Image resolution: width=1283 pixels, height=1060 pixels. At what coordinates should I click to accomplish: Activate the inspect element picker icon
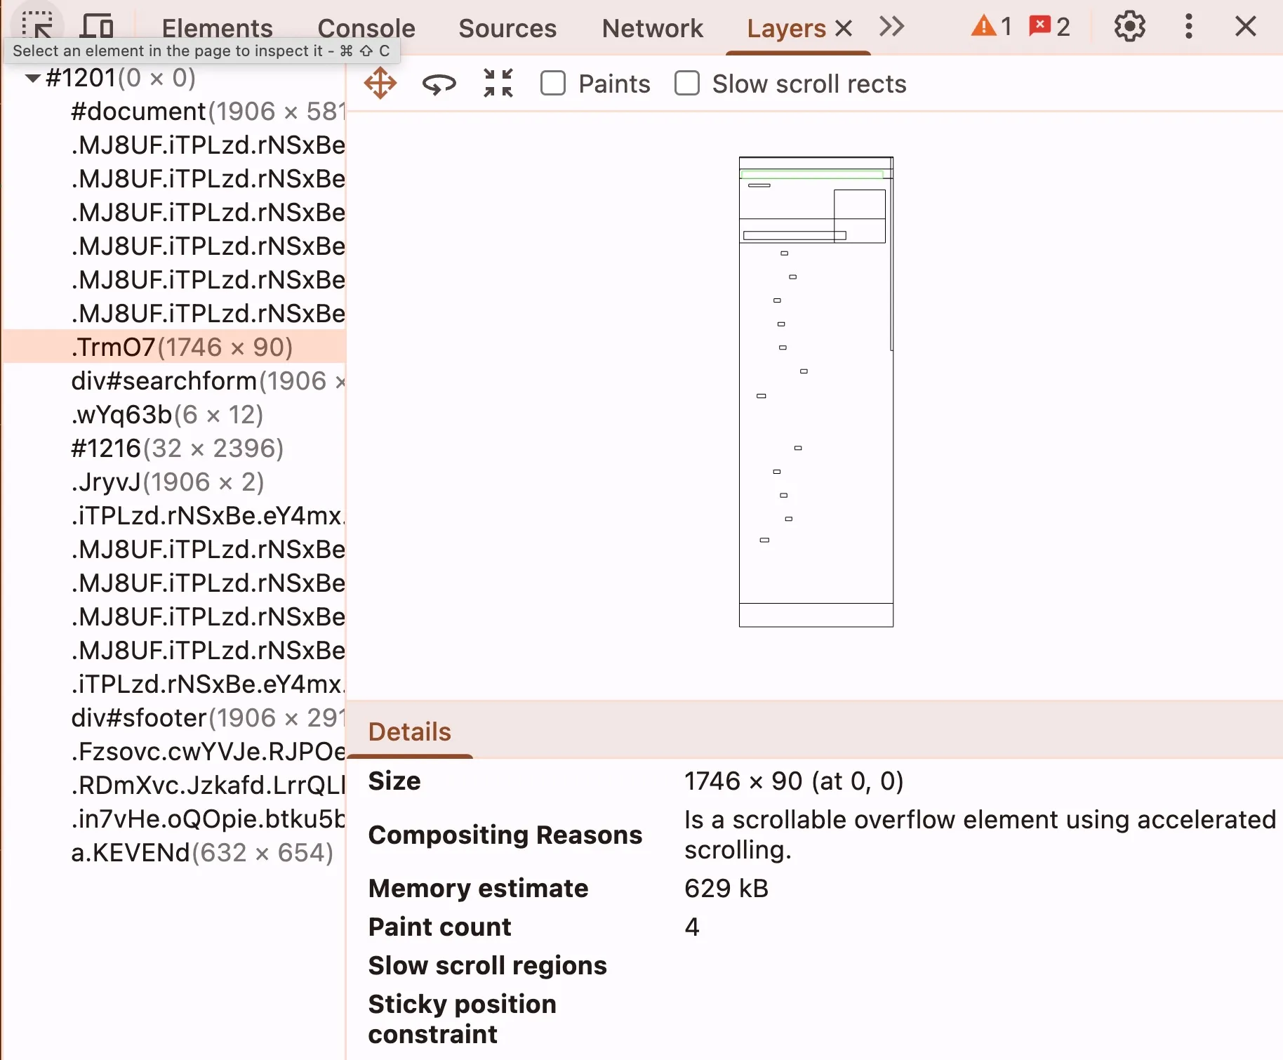pyautogui.click(x=36, y=25)
